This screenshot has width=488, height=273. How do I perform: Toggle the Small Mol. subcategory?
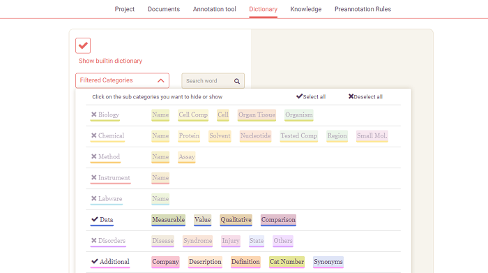pyautogui.click(x=372, y=136)
